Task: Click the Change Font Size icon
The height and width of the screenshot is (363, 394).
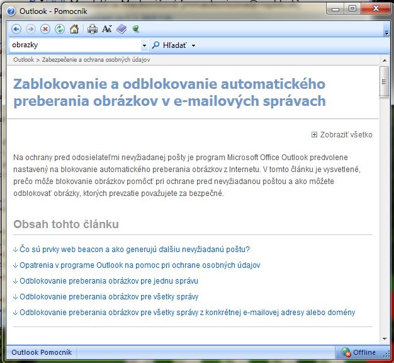Action: click(106, 29)
